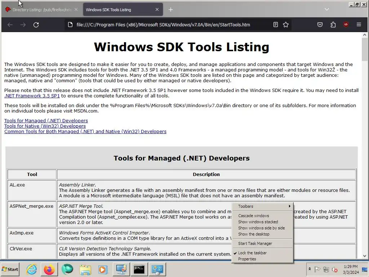The height and width of the screenshot is (277, 369).
Task: Click the ASPNet_merge.exe table cell
Action: (x=32, y=214)
